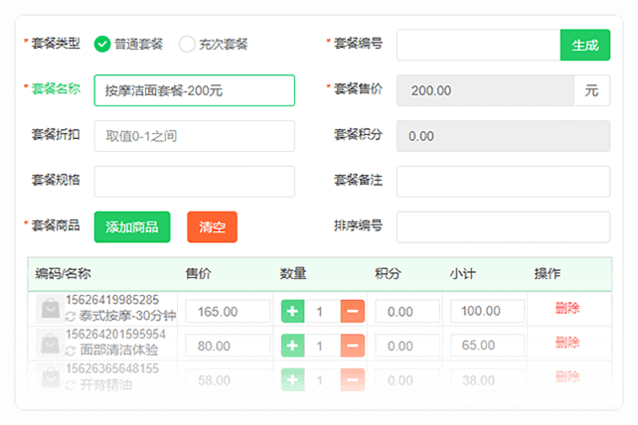Click the product bag icon for 面部清洁体验
This screenshot has height=425, width=638.
tap(51, 344)
